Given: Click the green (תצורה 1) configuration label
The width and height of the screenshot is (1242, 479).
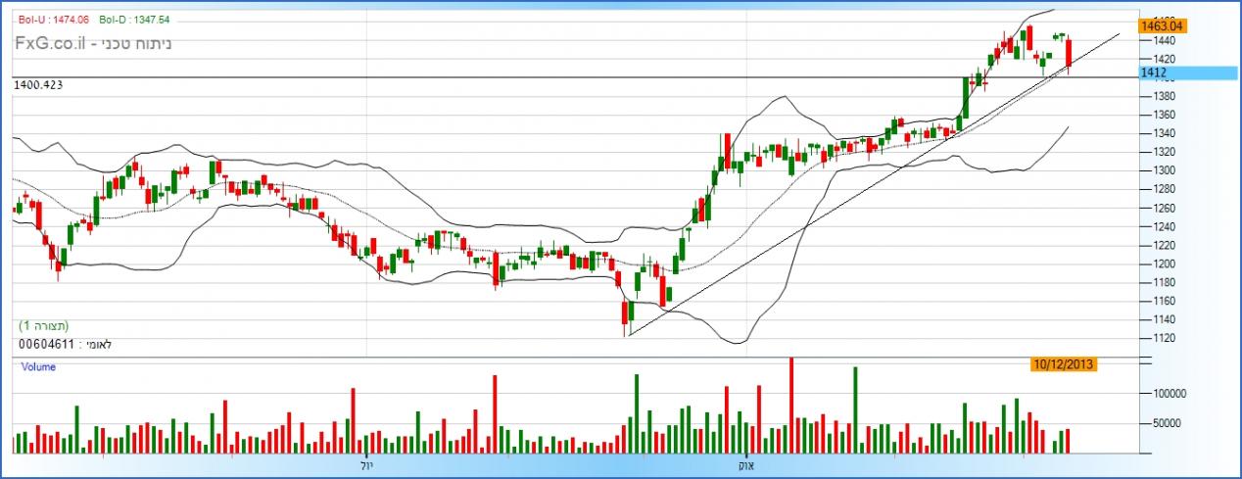Looking at the screenshot, I should coord(45,325).
